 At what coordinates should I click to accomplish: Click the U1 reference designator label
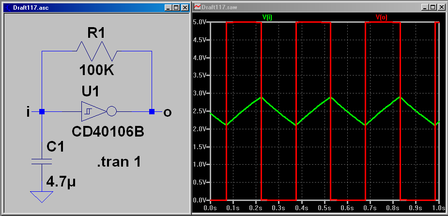[x=90, y=92]
